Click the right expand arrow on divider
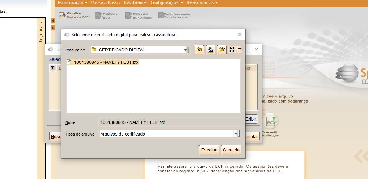The image size is (368, 179). pos(53,28)
